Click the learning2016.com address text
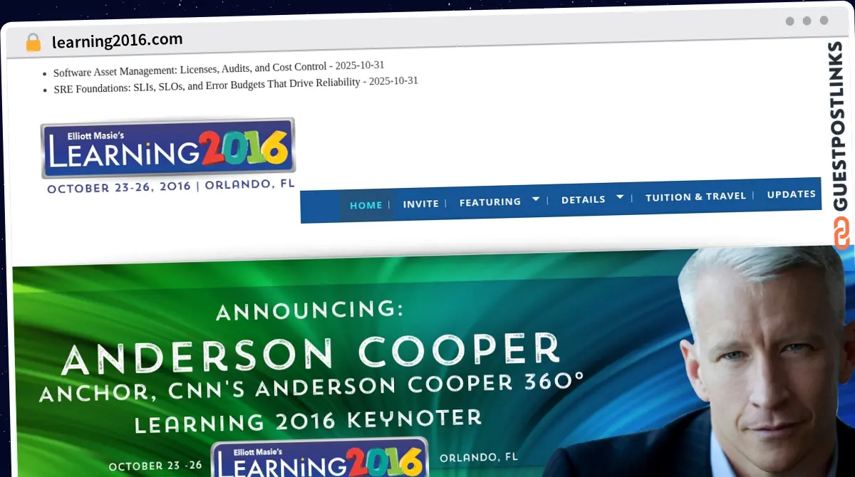855x477 pixels. tap(118, 40)
